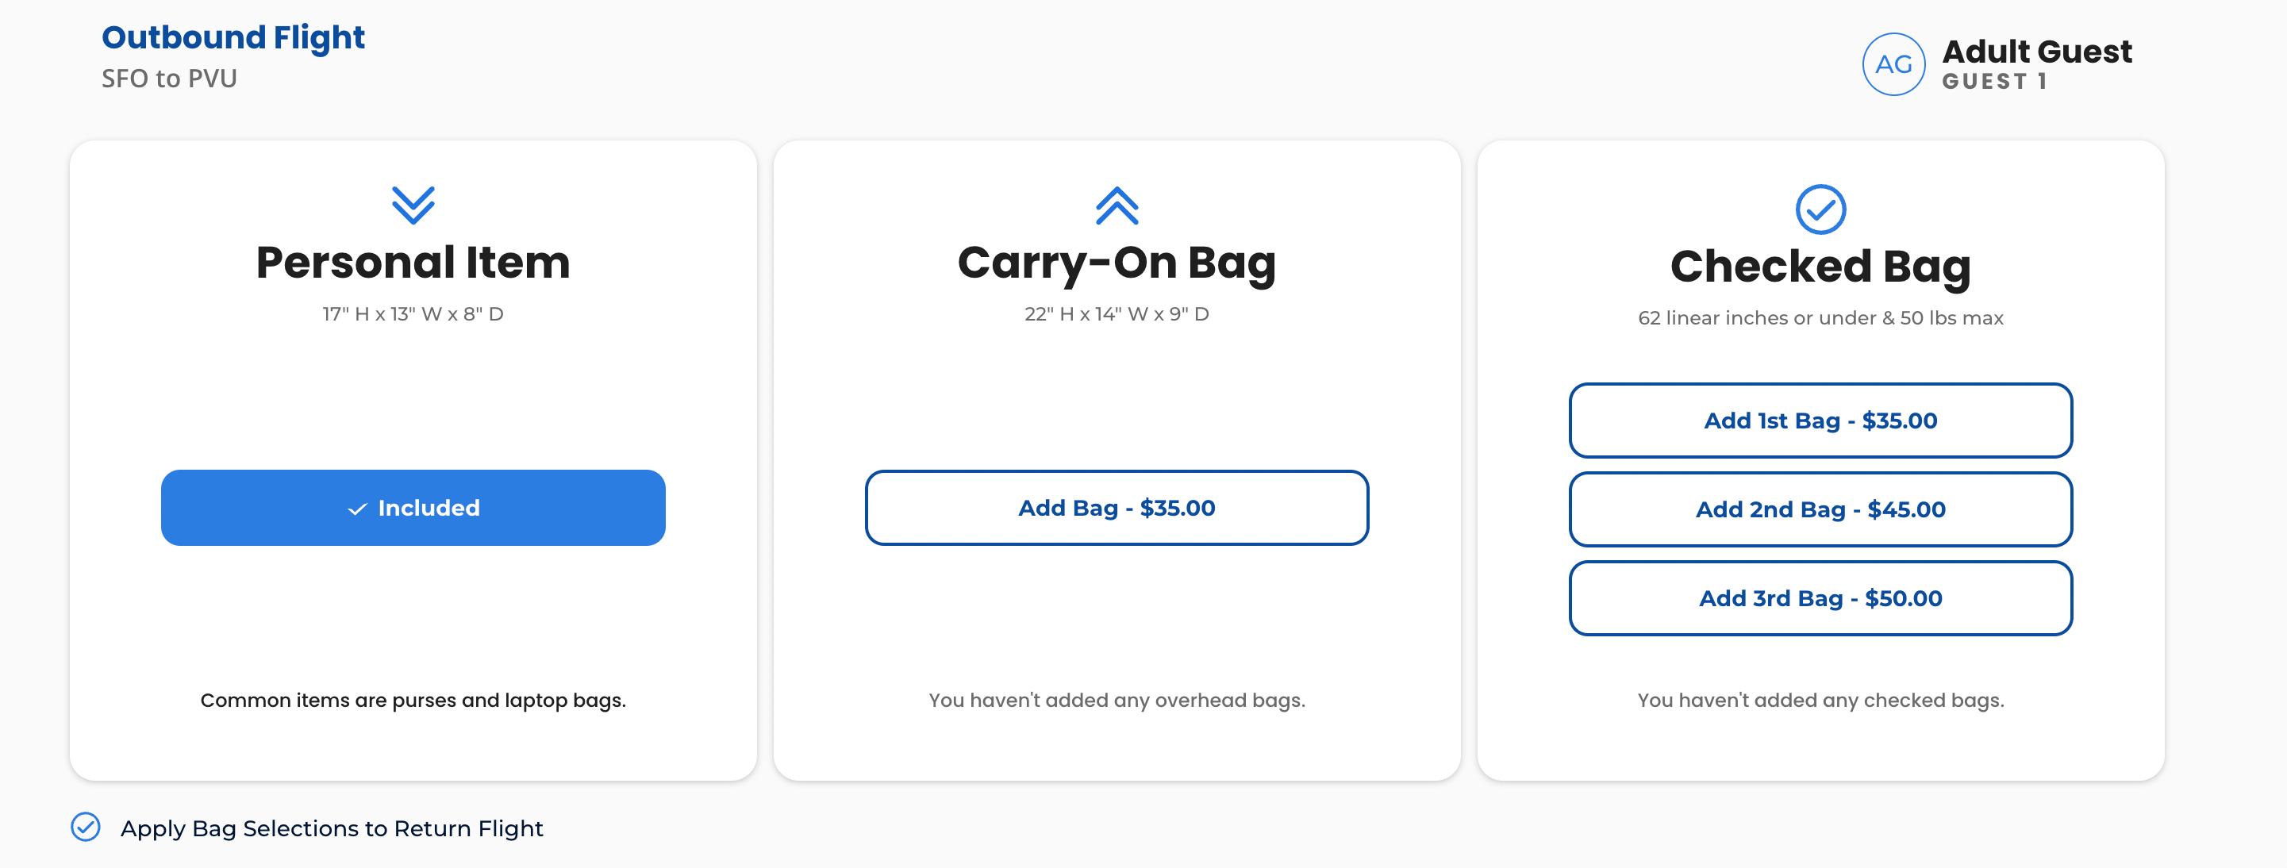
Task: Click the Checked Bag card title
Action: pos(1820,267)
